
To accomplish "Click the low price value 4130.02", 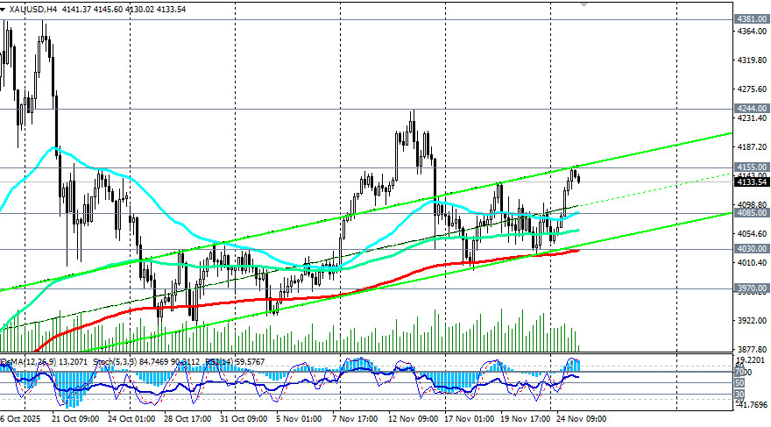I will pos(140,9).
